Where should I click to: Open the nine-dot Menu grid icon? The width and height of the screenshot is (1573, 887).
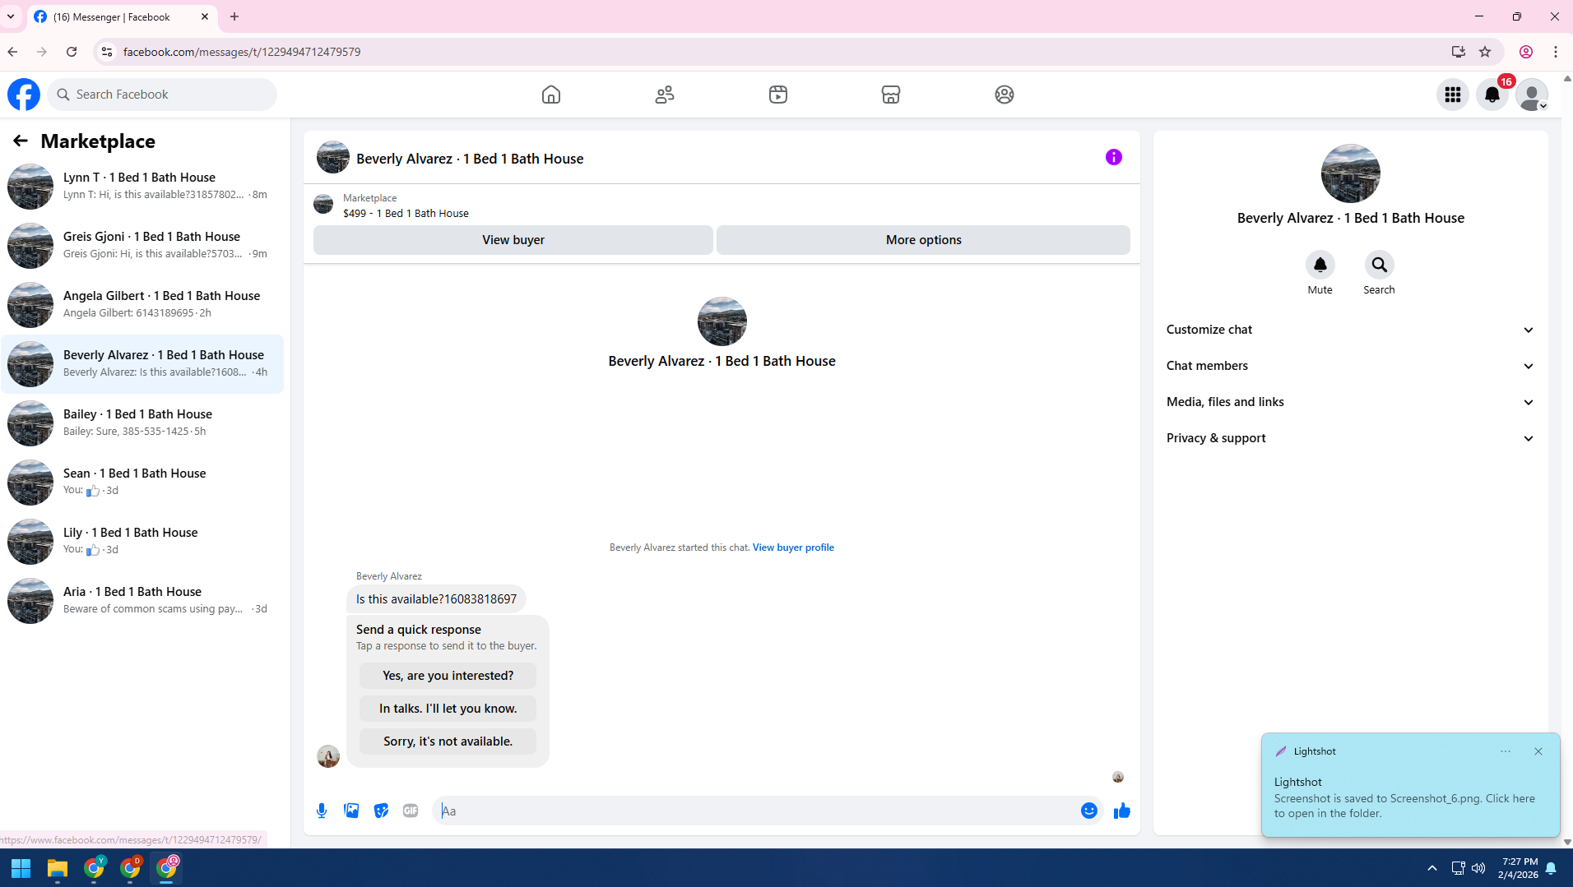1453,95
